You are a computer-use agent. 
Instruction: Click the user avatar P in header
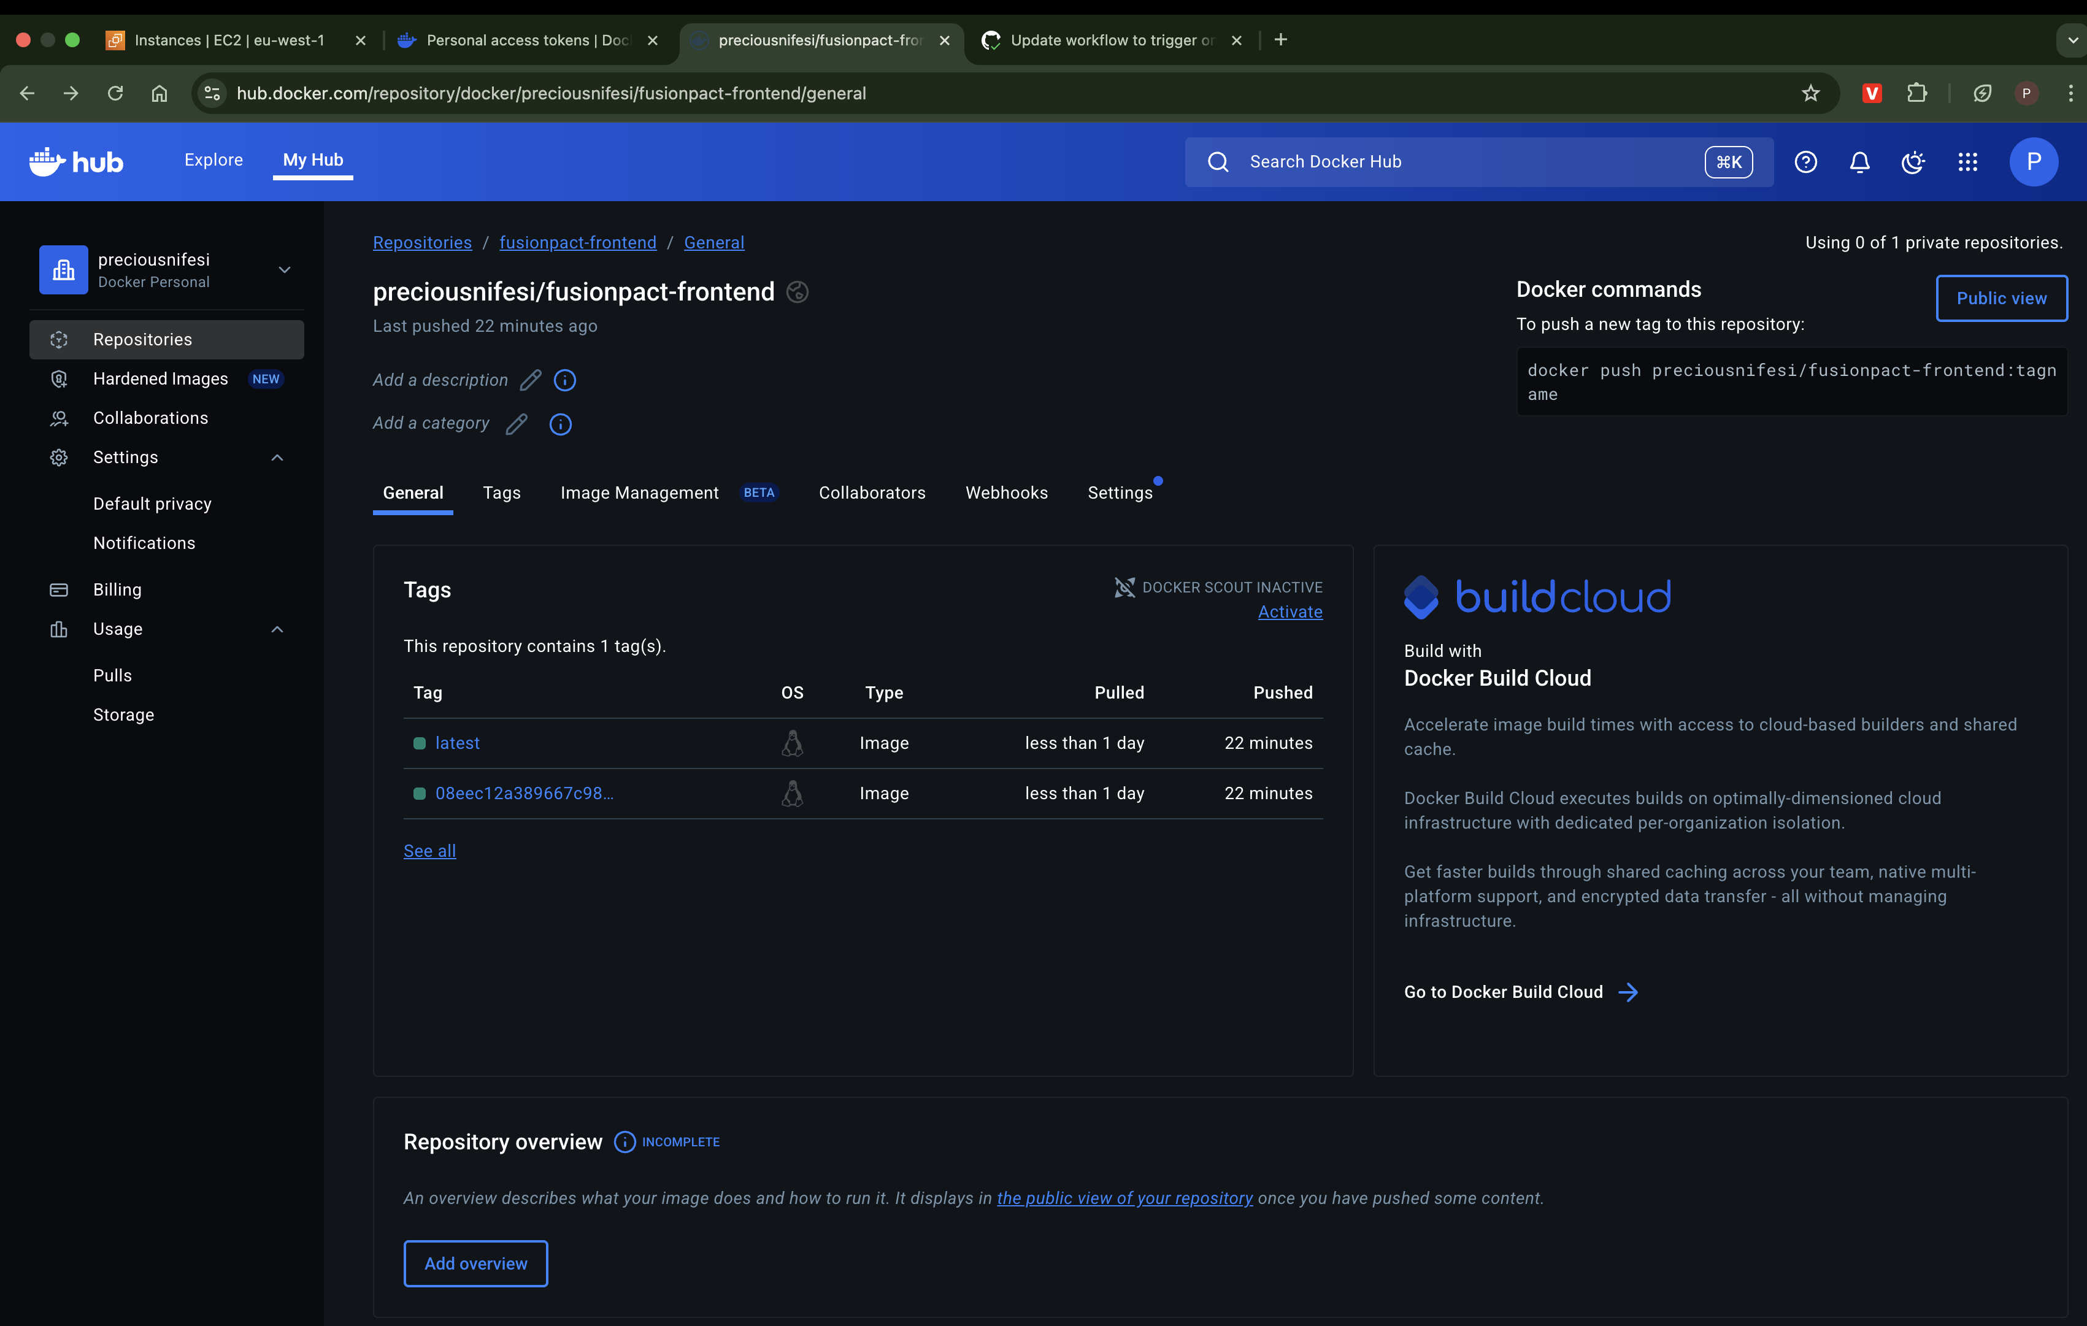click(2033, 162)
